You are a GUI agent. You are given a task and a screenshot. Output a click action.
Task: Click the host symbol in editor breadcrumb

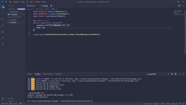click(55, 9)
